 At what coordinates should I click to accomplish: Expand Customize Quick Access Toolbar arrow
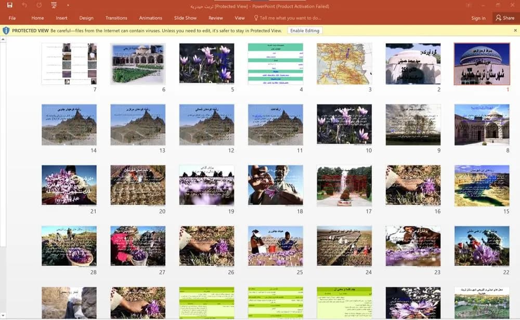coord(68,5)
